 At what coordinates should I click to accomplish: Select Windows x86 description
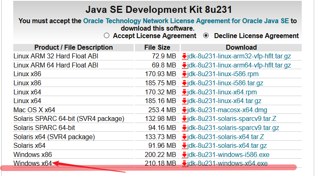pos(33,155)
